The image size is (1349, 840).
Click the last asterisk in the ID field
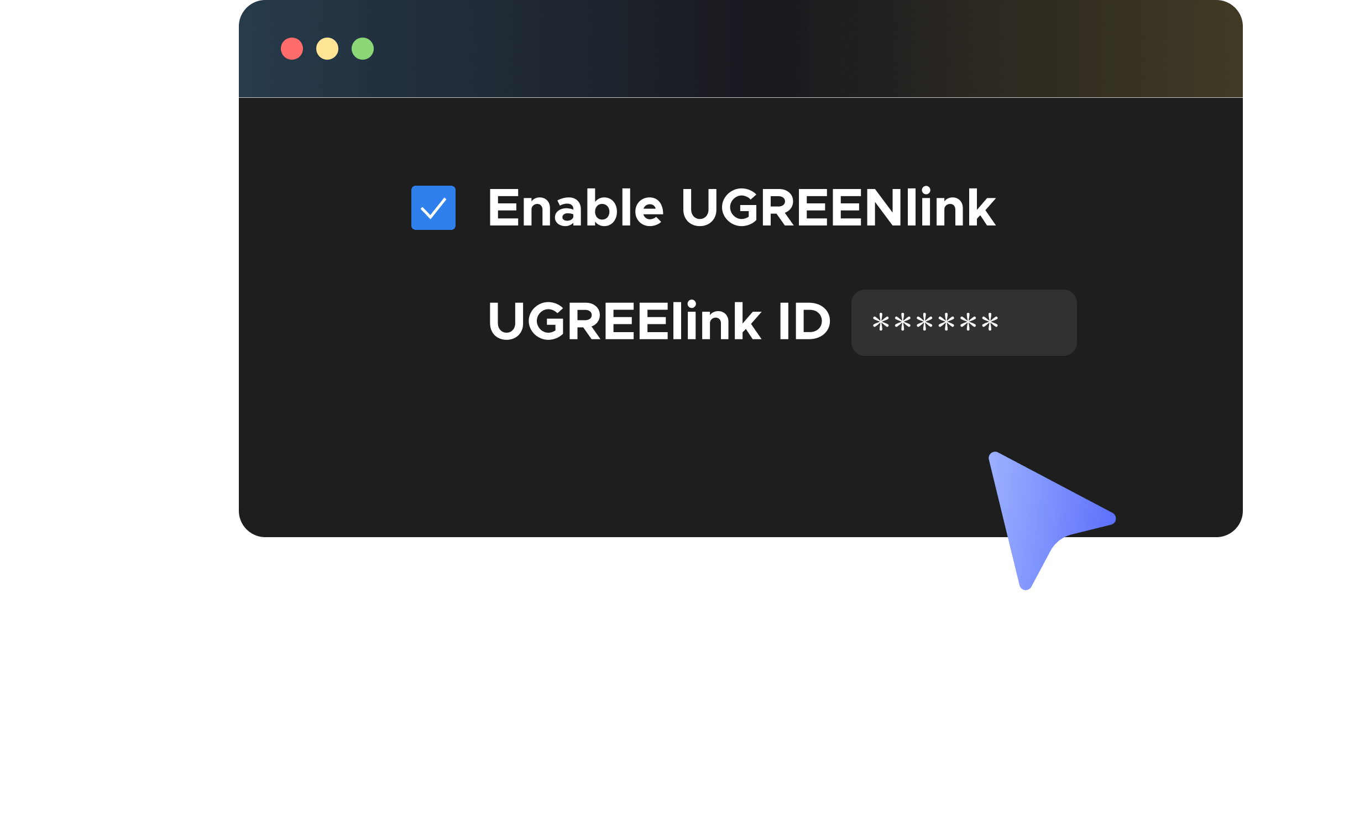(x=991, y=322)
